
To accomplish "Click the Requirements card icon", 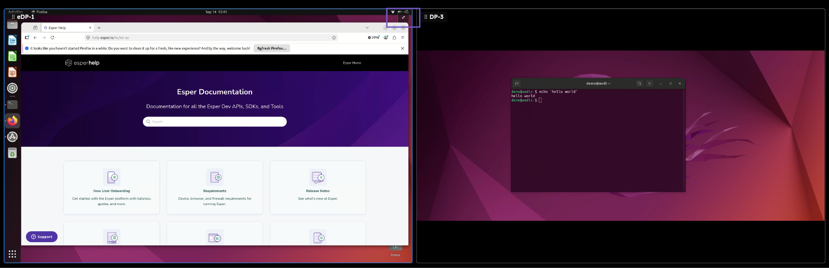I will pos(215,177).
